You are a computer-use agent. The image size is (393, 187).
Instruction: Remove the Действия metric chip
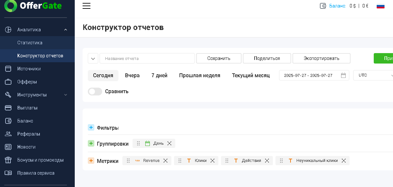pos(267,161)
